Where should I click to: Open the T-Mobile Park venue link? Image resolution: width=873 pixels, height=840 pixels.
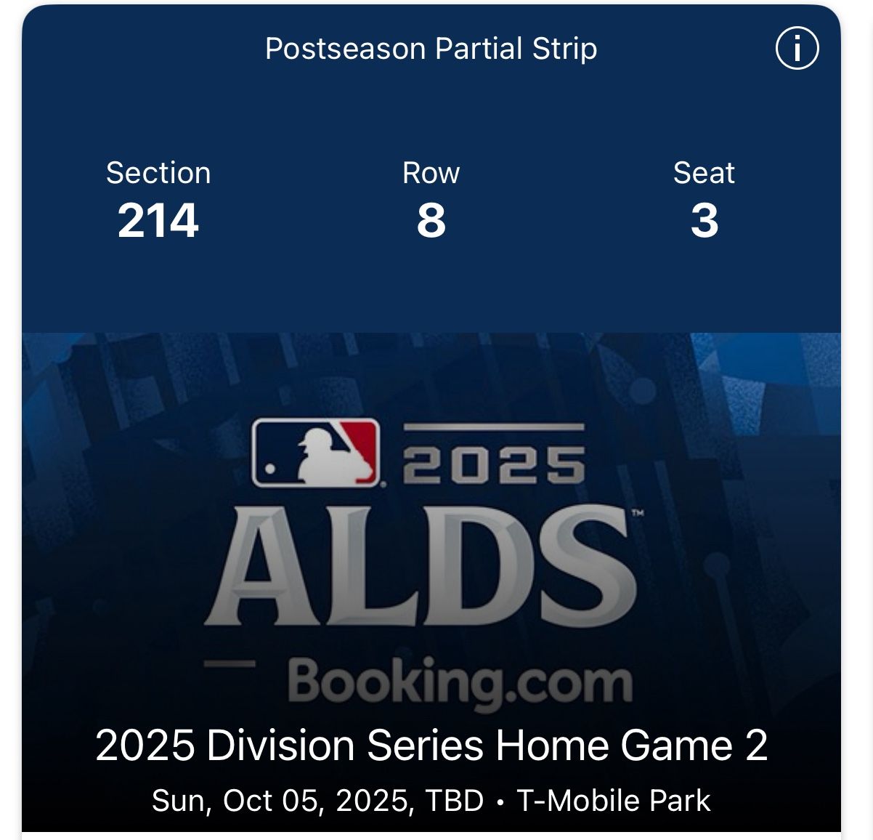coord(613,801)
